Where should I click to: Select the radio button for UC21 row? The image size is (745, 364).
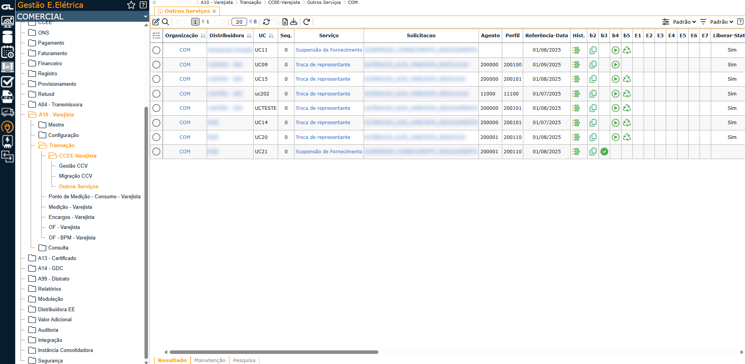point(156,152)
